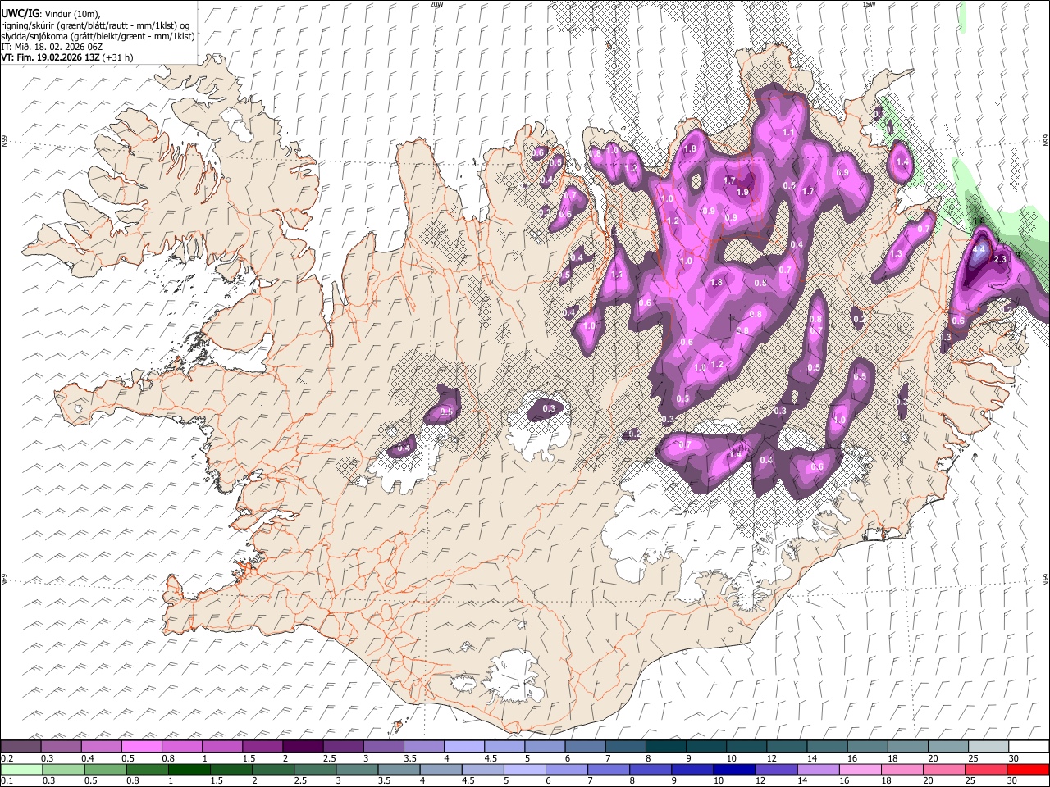Click the "2.5" label in the upper legend row

pos(328,757)
